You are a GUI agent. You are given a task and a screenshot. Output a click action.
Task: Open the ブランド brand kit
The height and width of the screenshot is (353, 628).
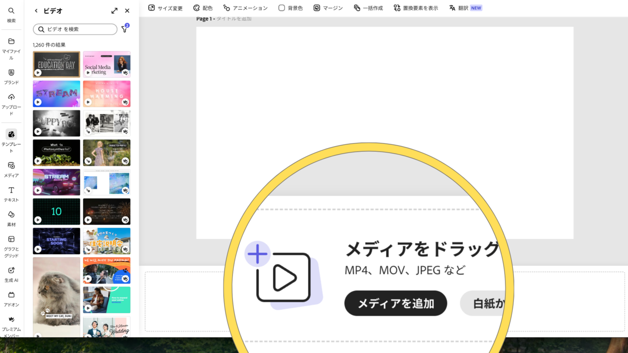pos(11,76)
